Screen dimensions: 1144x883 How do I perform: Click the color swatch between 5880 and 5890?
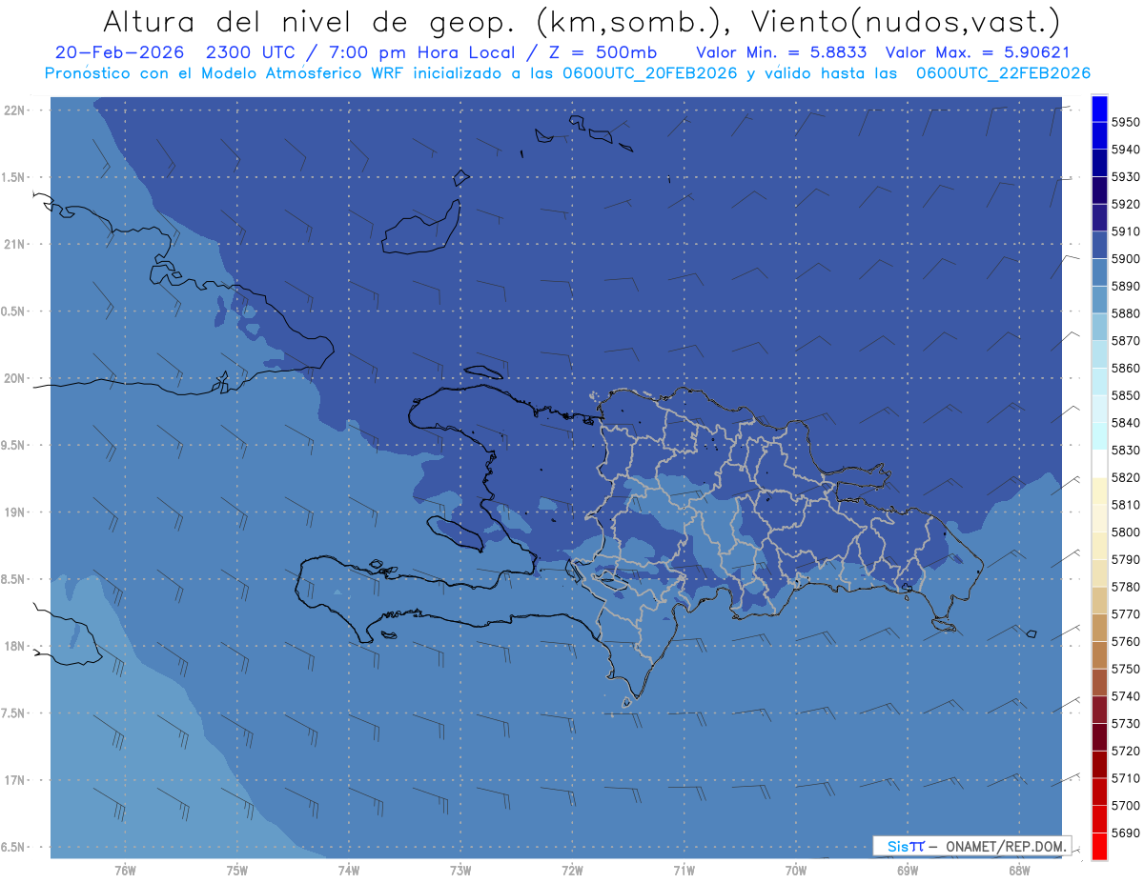1099,299
